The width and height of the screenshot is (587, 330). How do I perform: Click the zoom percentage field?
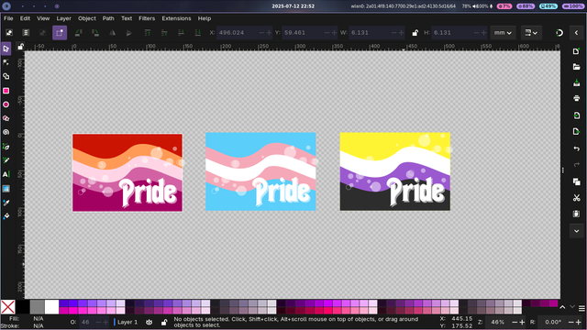(497, 322)
